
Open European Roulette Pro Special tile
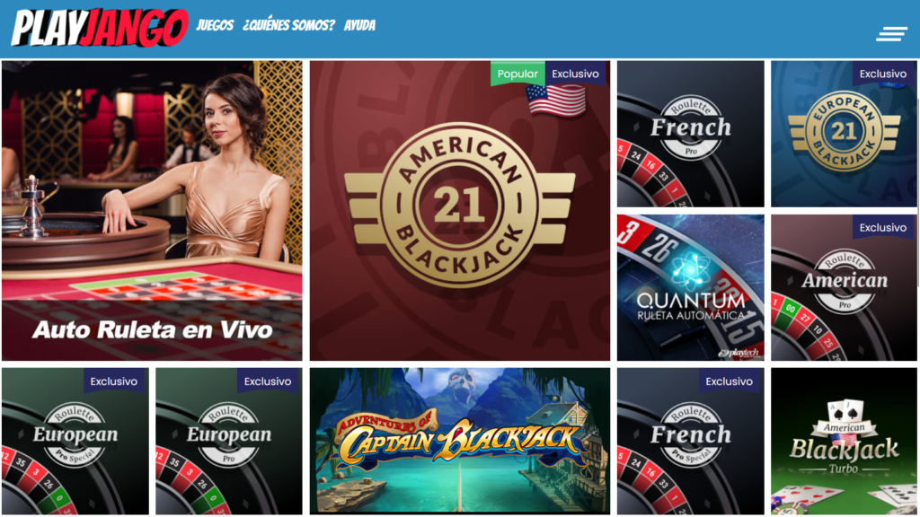point(75,442)
